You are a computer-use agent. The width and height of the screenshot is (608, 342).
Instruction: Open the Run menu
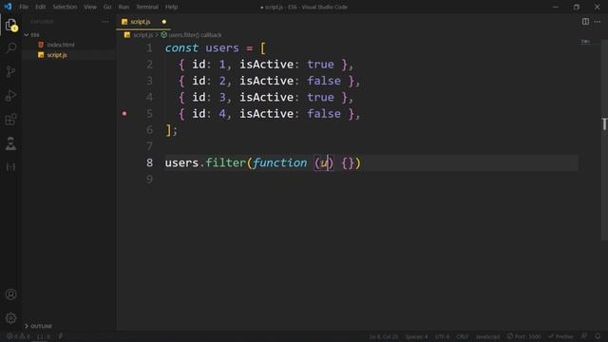pos(123,7)
